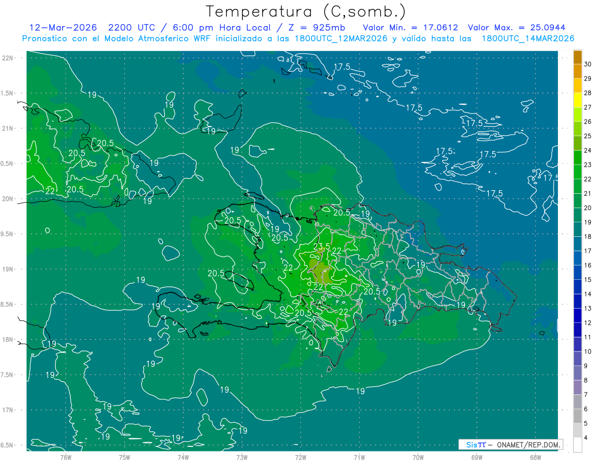Screen dimensions: 601x464
Task: Click the color scale label '16'
Action: tap(587, 265)
